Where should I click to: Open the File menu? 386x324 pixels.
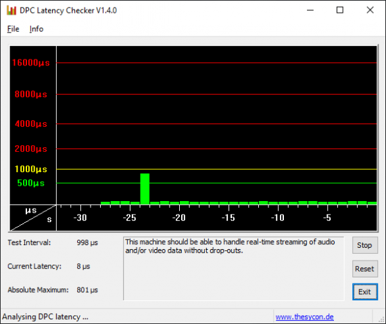[x=13, y=29]
